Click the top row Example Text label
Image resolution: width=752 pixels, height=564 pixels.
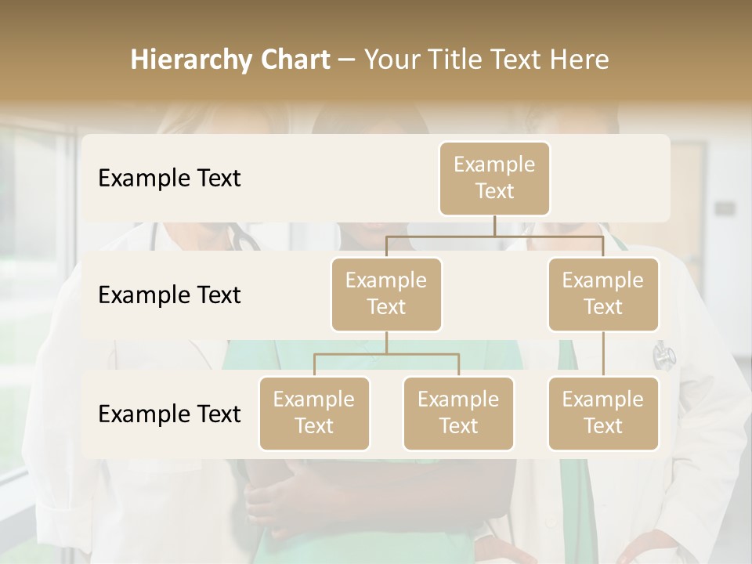168,179
